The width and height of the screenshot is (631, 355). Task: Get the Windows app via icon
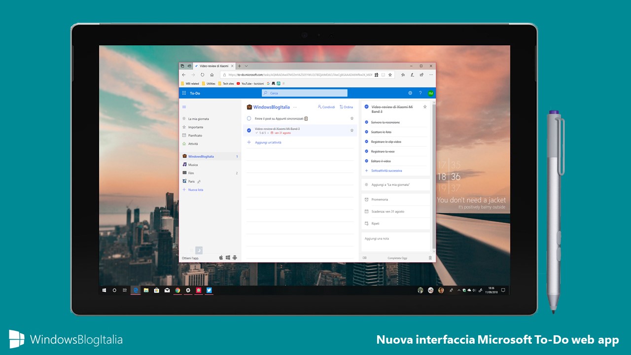click(x=228, y=257)
